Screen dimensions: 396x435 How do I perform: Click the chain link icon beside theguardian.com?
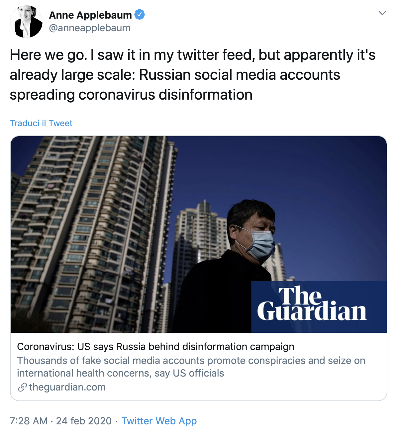[x=22, y=387]
